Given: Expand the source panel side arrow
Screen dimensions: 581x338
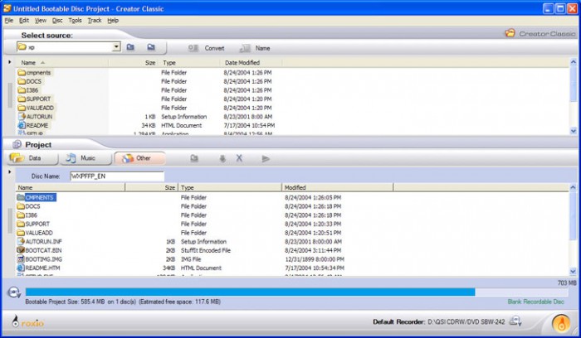Looking at the screenshot, I should [10, 62].
